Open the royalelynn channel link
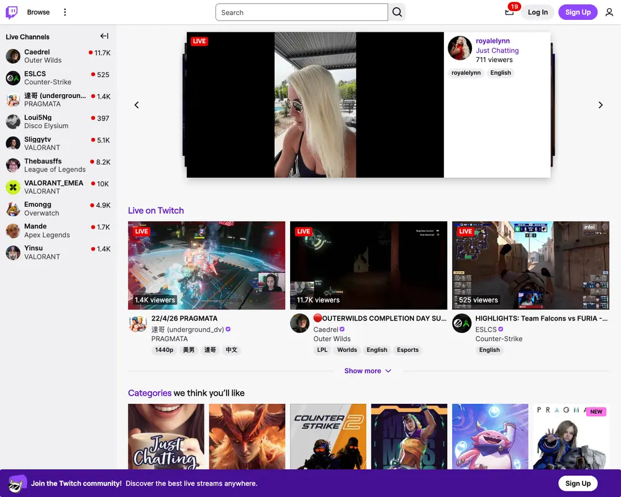This screenshot has height=497, width=621. point(492,41)
